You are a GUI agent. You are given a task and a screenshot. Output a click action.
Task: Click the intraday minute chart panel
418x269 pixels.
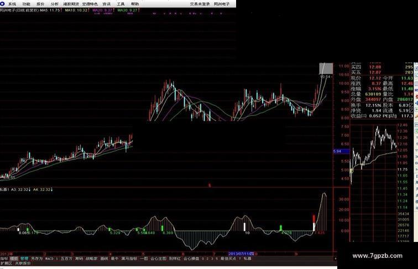[x=373, y=182]
